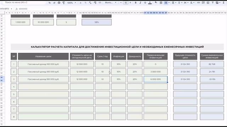Open the 123 number formats menu
Viewport: 227px width, 127px height.
point(100,3)
